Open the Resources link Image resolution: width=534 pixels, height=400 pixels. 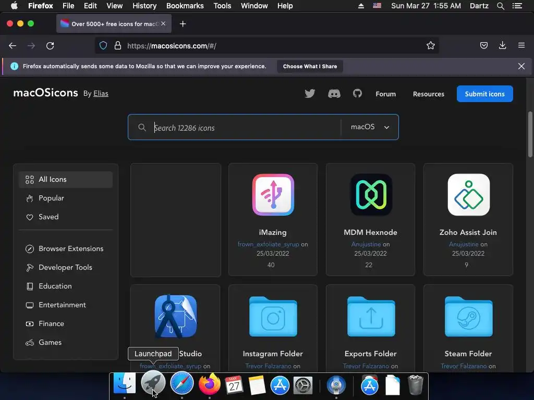[429, 94]
